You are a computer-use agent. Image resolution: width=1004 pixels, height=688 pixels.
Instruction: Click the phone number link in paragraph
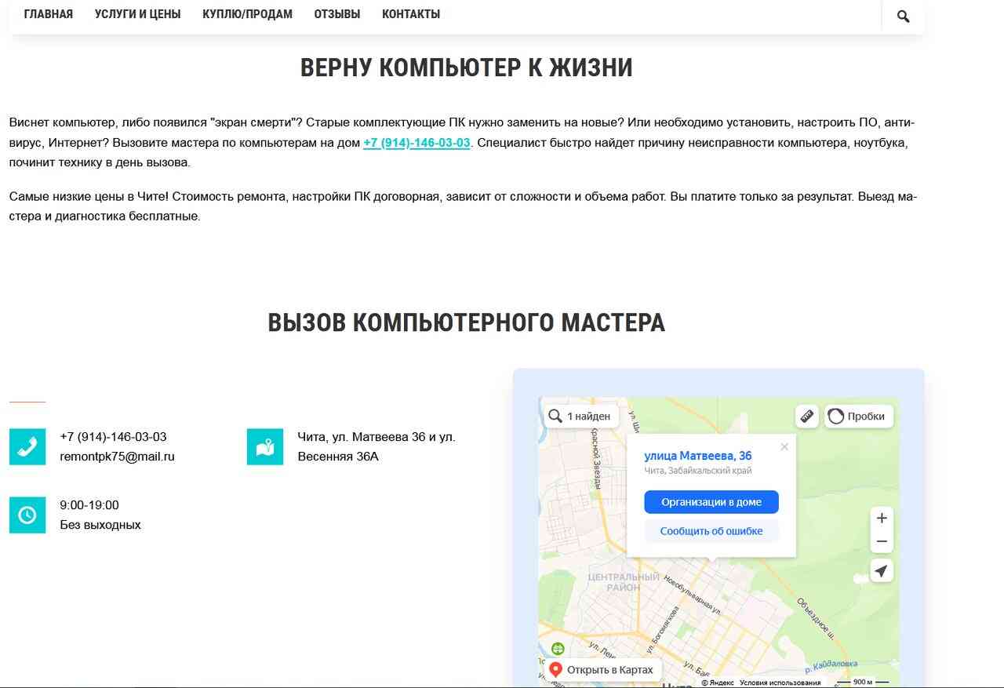tap(417, 143)
